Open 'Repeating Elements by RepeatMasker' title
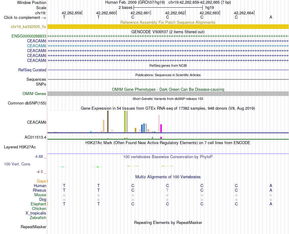The image size is (289, 234). pos(168,222)
